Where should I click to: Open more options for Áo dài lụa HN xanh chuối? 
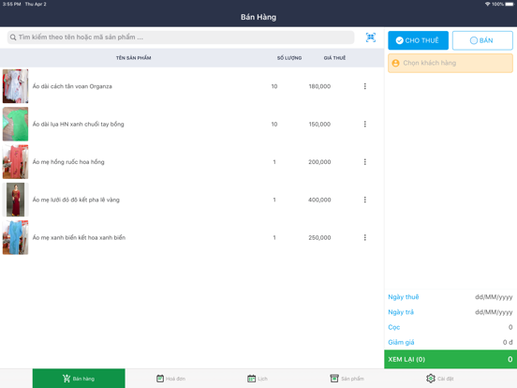364,124
